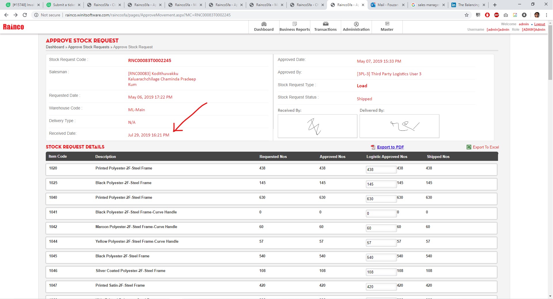
Task: Click the Logout link
Action: [539, 24]
